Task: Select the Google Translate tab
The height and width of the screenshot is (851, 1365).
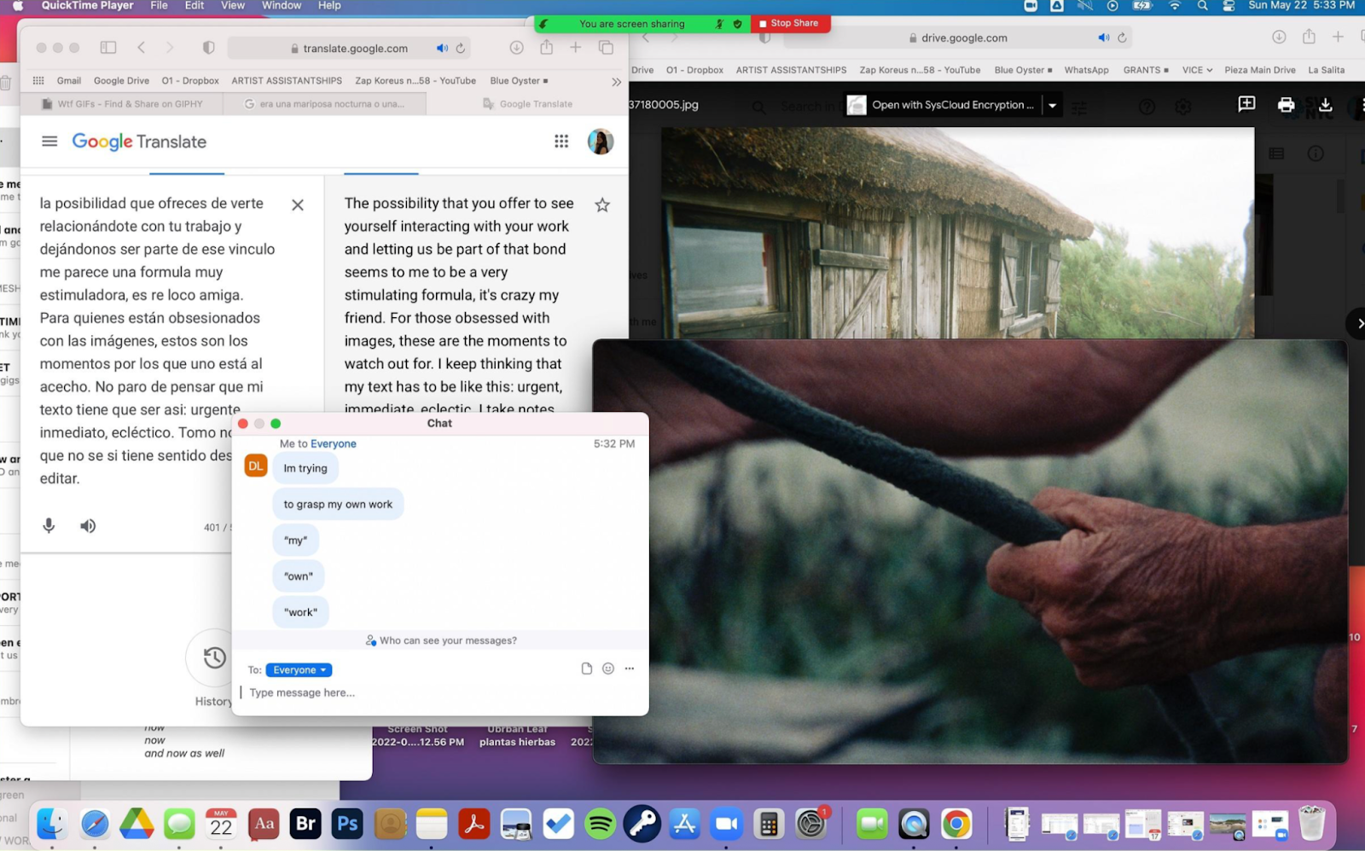Action: (x=527, y=104)
